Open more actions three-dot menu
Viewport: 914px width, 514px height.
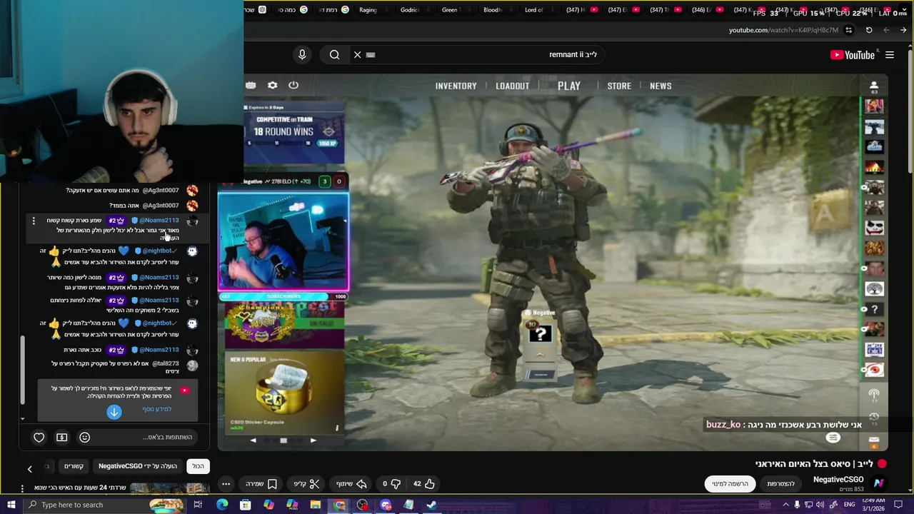coord(226,483)
